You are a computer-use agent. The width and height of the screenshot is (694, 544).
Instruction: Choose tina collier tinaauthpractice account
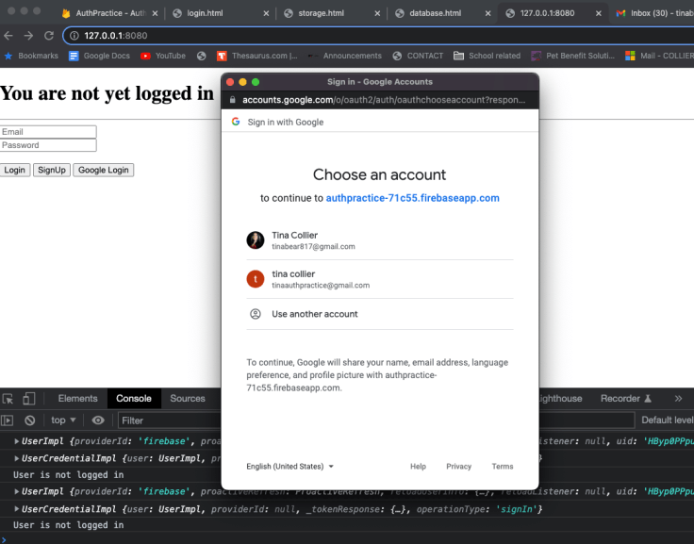[380, 279]
